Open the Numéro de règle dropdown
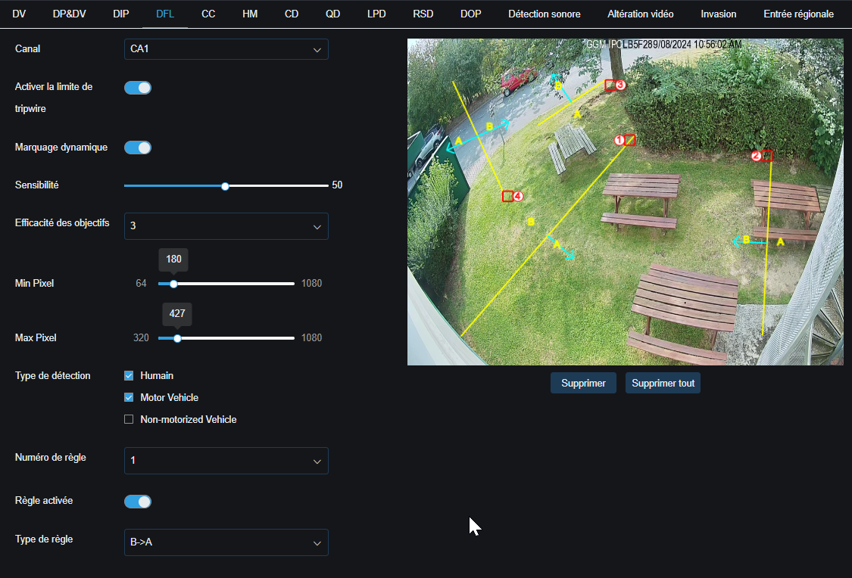Image resolution: width=852 pixels, height=578 pixels. 226,461
